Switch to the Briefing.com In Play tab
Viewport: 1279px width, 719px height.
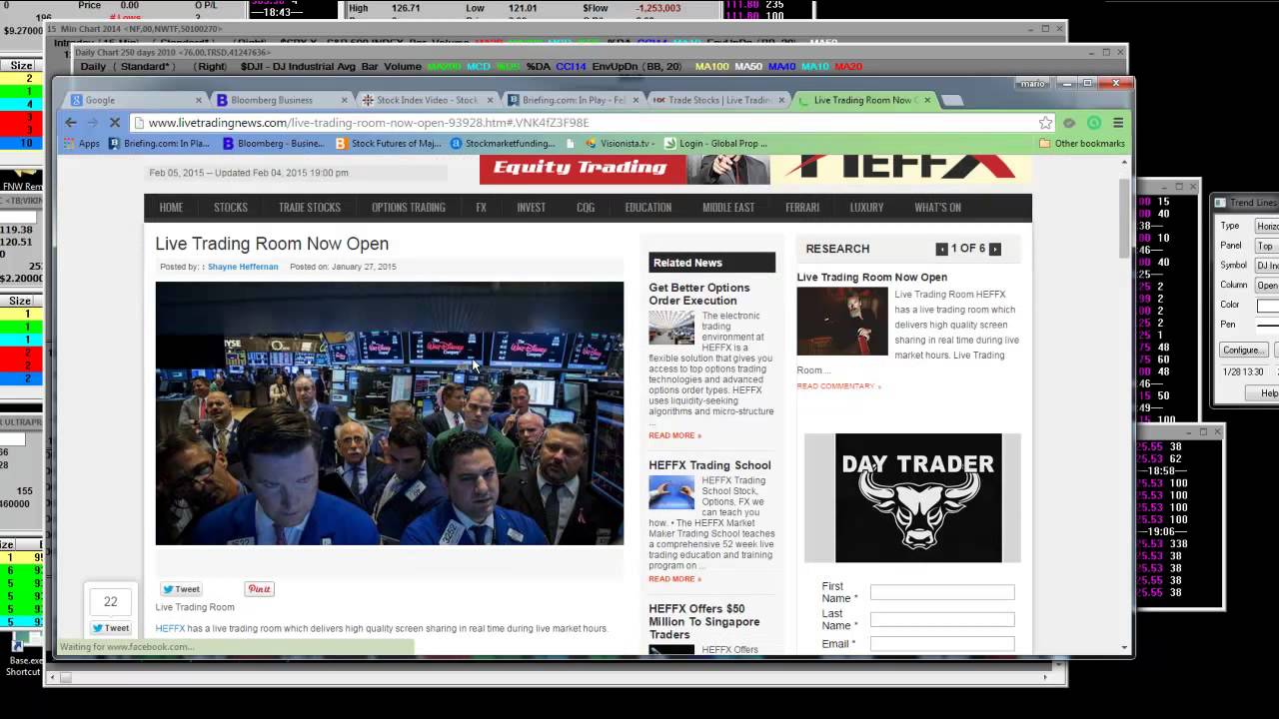click(573, 100)
